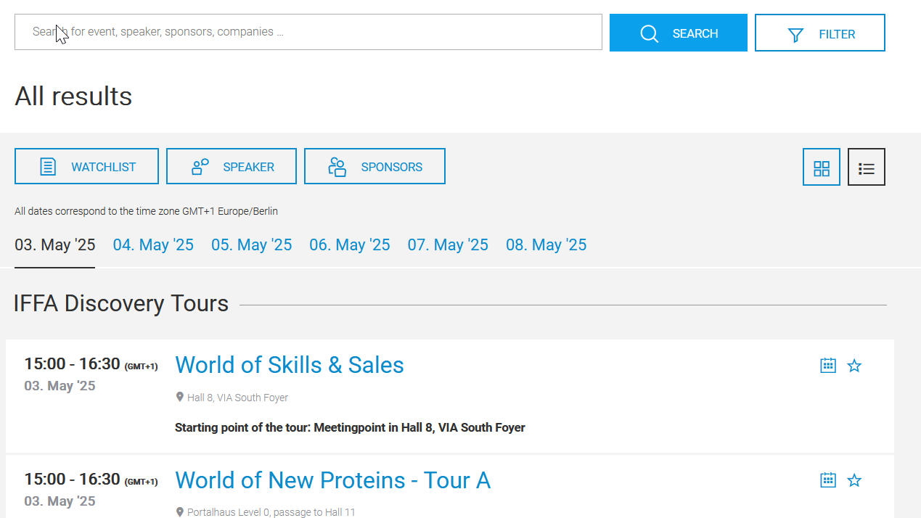
Task: View events for 08. May '25
Action: (x=547, y=245)
